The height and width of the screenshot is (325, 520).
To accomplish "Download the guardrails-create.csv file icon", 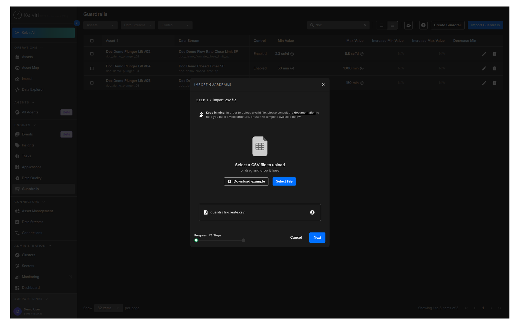I will [x=312, y=212].
